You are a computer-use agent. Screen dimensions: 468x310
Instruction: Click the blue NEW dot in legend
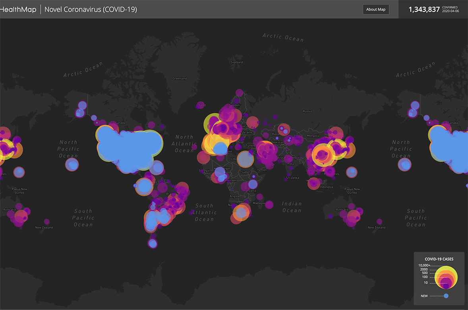(x=446, y=296)
